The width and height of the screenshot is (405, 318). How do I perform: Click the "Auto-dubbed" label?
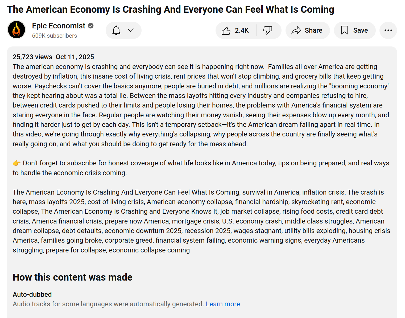[x=32, y=294]
